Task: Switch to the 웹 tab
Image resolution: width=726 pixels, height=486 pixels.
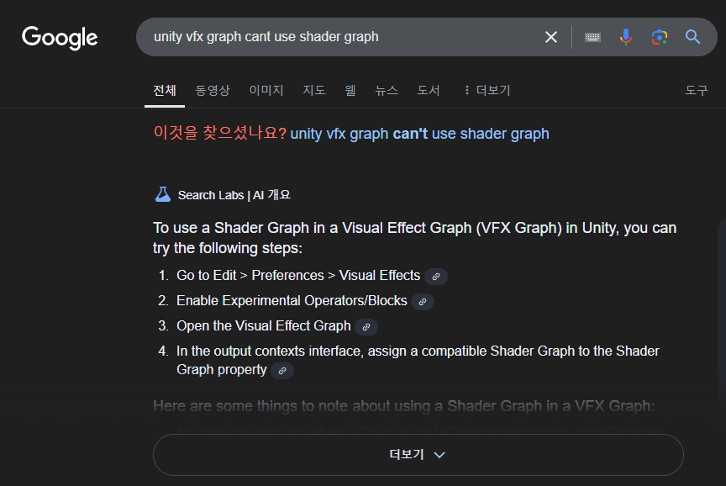Action: 350,90
